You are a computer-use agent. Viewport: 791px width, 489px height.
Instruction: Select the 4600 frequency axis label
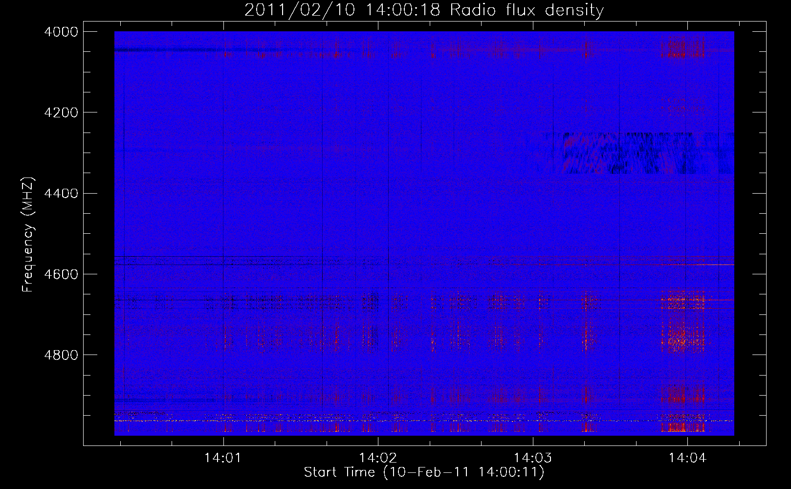click(61, 274)
